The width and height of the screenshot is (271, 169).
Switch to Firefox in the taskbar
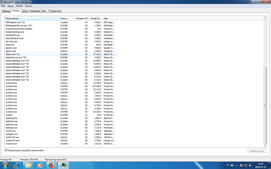pyautogui.click(x=51, y=165)
